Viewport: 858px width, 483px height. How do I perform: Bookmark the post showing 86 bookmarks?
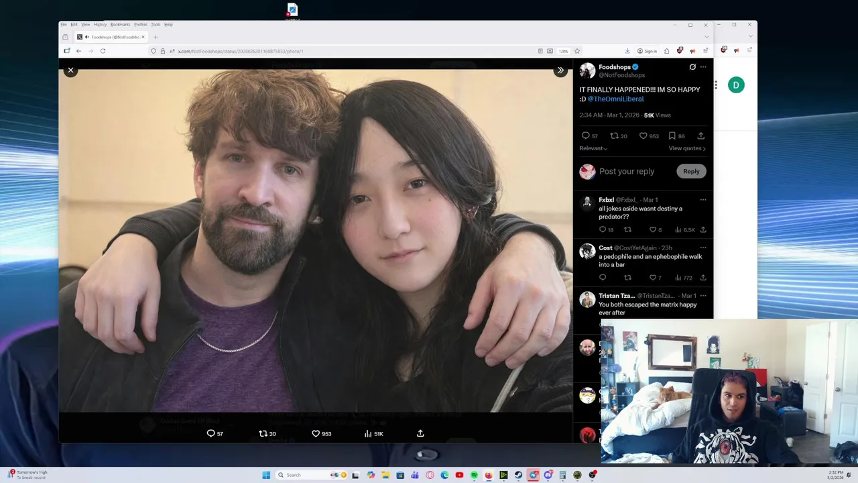tap(672, 136)
